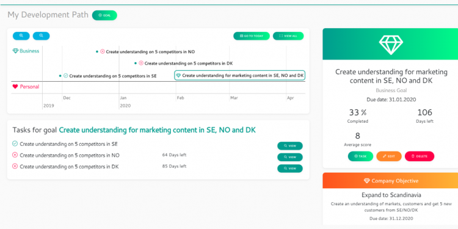Click the Company Objective diamond icon
Viewport: 458px width, 229px height.
pos(367,181)
